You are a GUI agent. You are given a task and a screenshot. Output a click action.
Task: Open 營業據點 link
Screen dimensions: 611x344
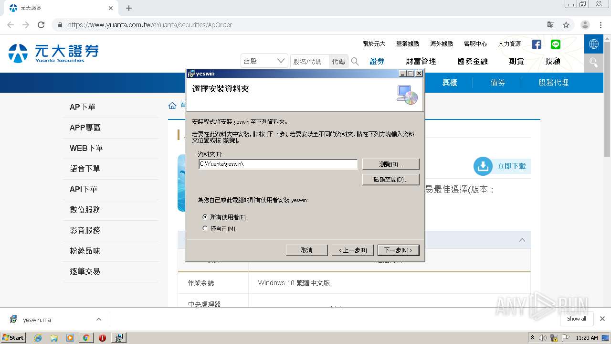(x=408, y=44)
